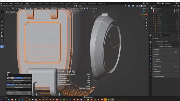Toggle visibility eye for Cutters collection

pyautogui.click(x=176, y=12)
